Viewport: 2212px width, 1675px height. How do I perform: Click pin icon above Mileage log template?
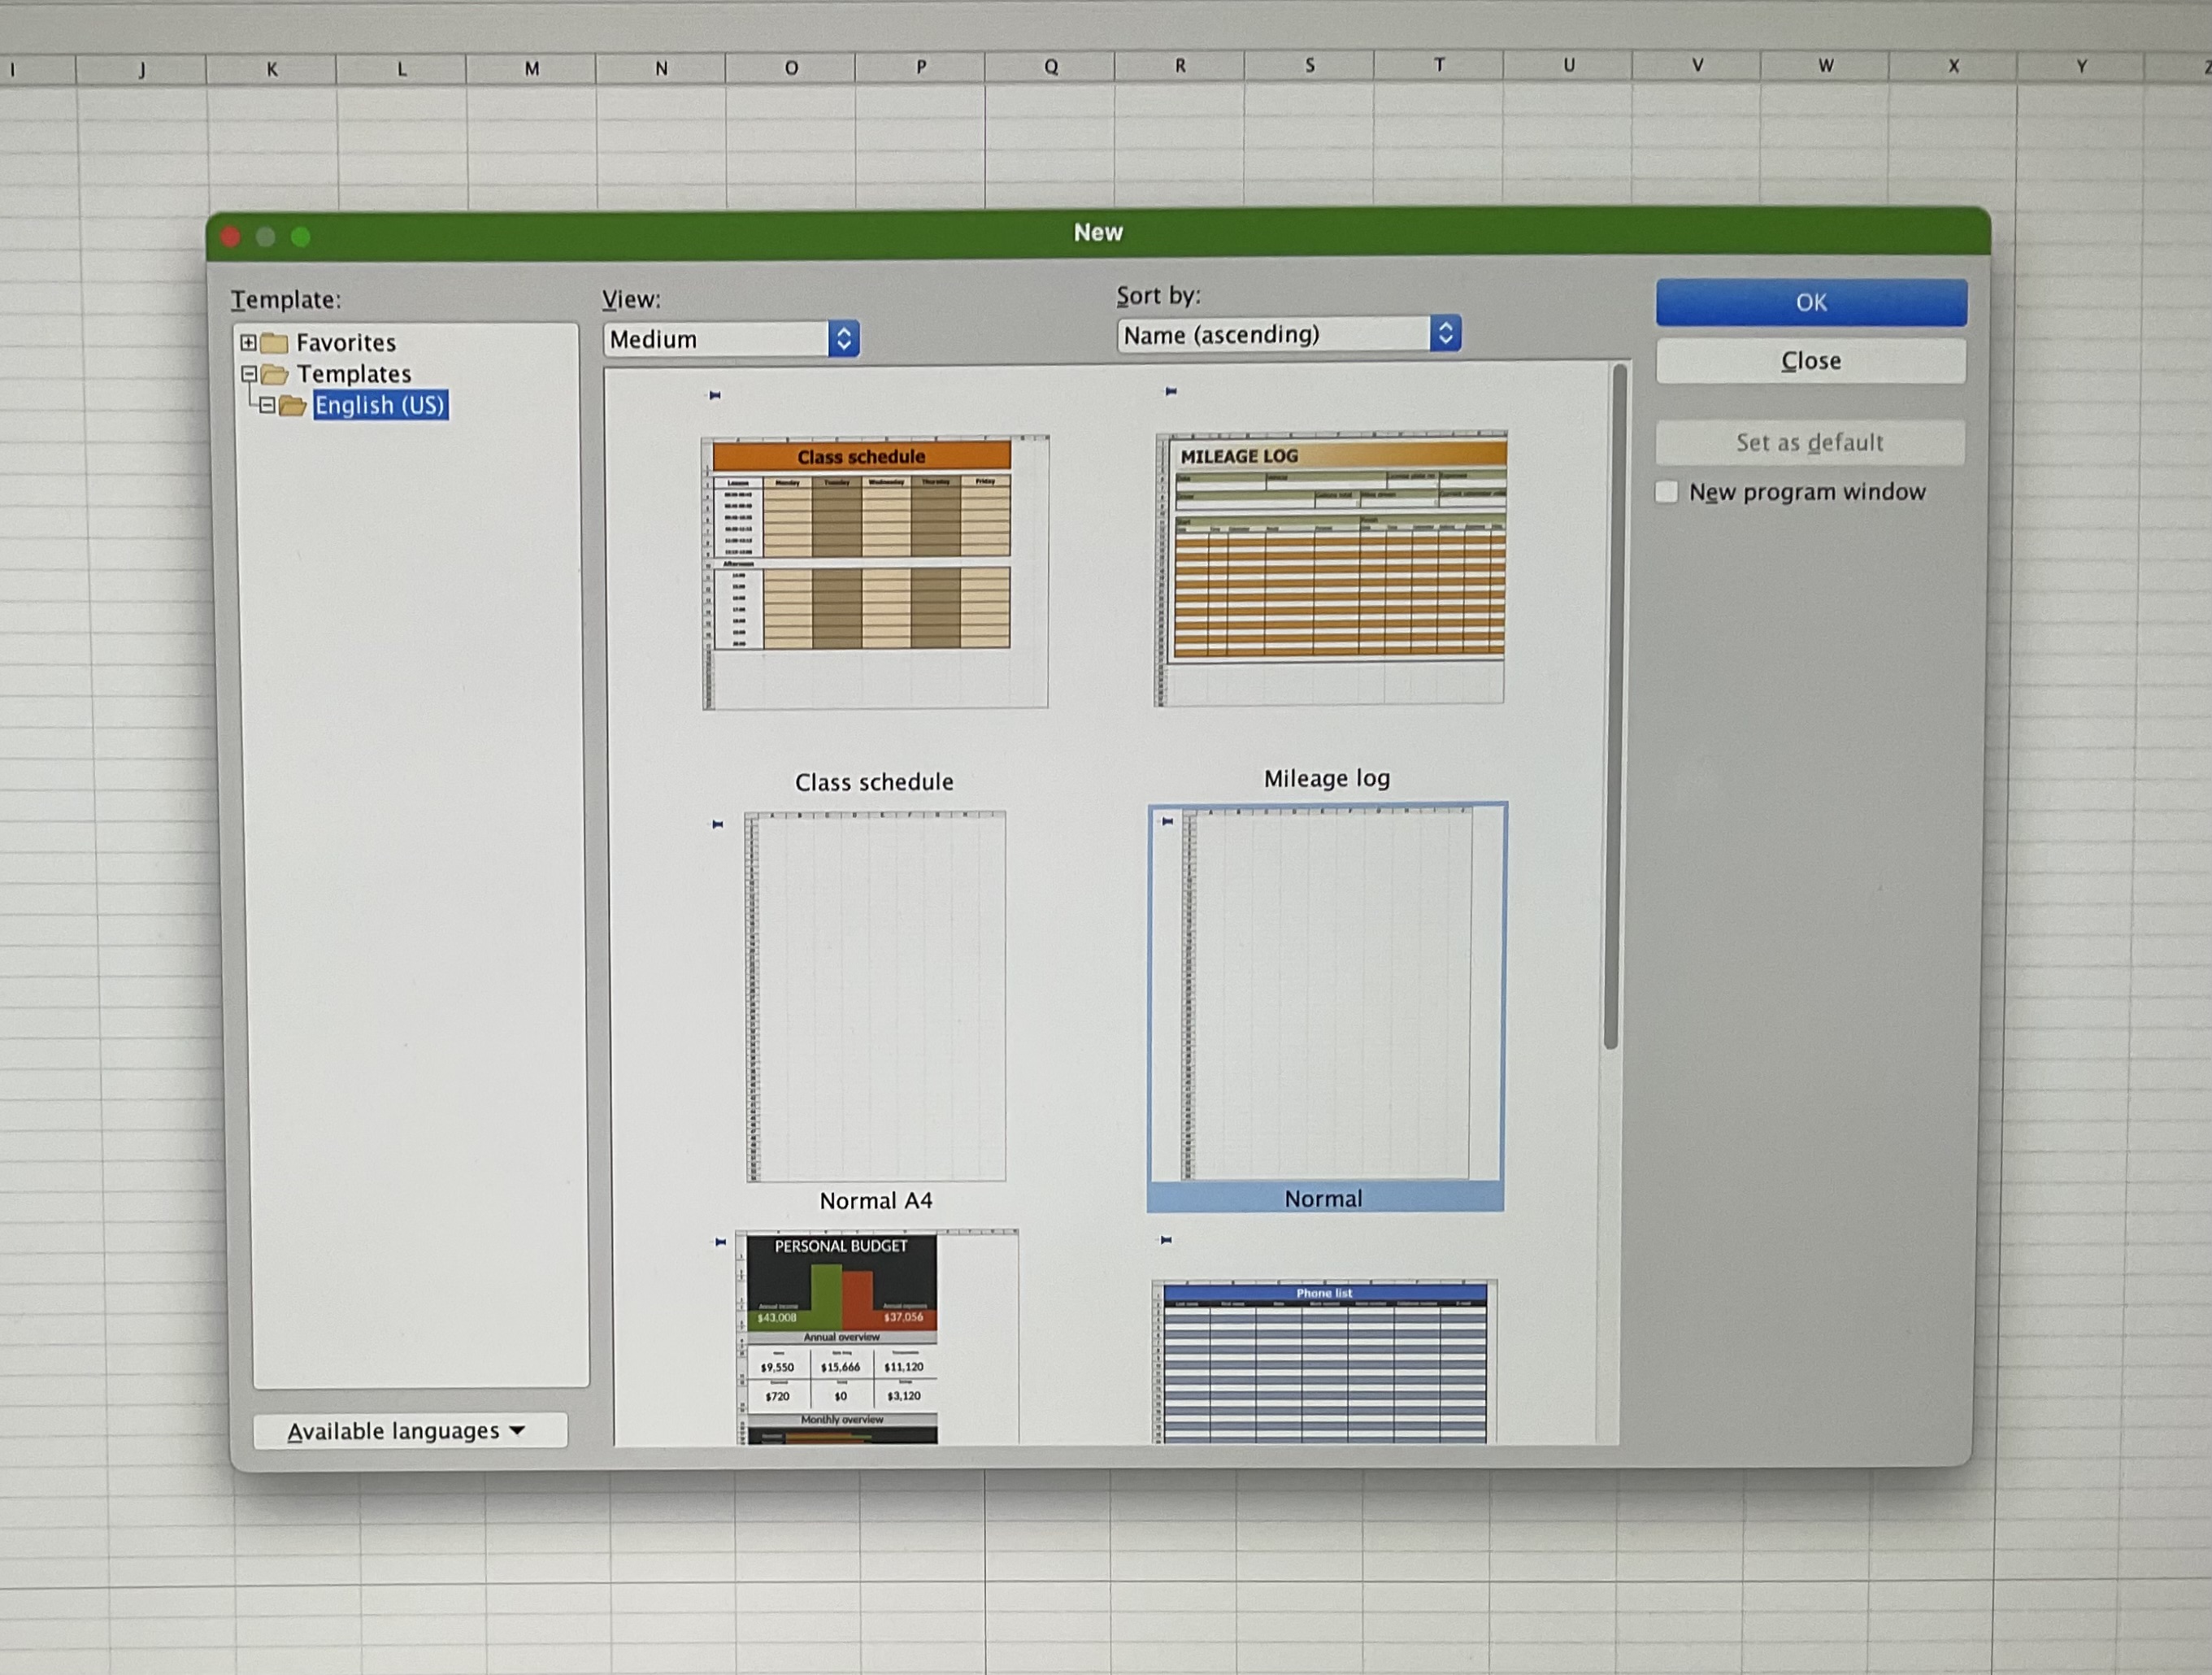coord(1171,391)
